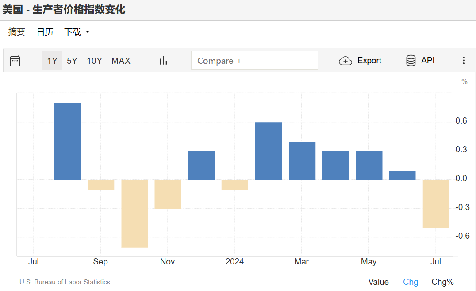The width and height of the screenshot is (476, 291).
Task: Switch to the 日历 tab
Action: pyautogui.click(x=45, y=32)
